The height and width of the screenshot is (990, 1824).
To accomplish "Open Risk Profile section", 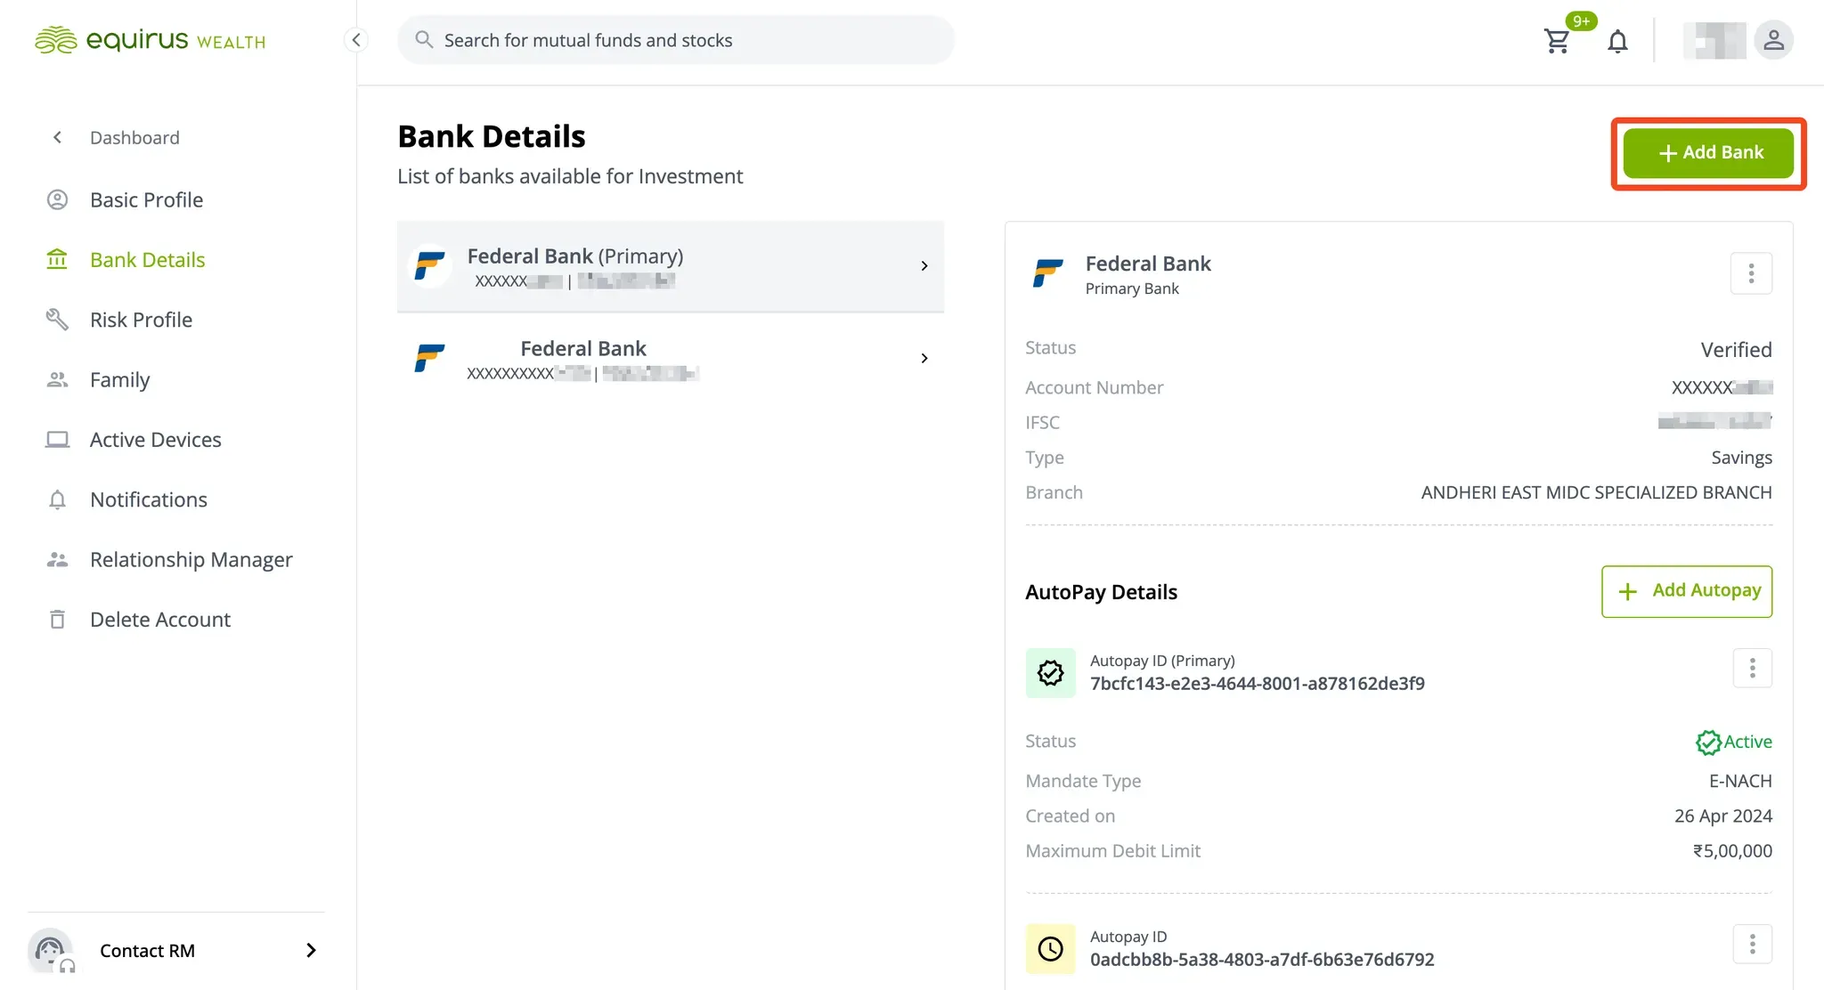I will tap(141, 319).
